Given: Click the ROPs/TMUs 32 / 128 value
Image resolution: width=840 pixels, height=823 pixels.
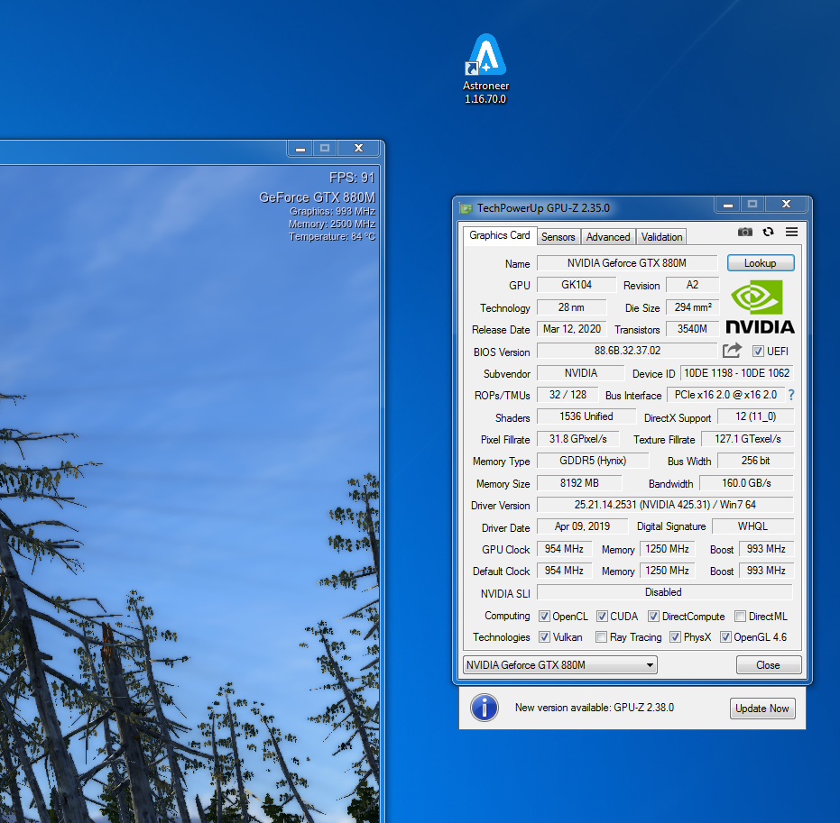Looking at the screenshot, I should pos(568,395).
